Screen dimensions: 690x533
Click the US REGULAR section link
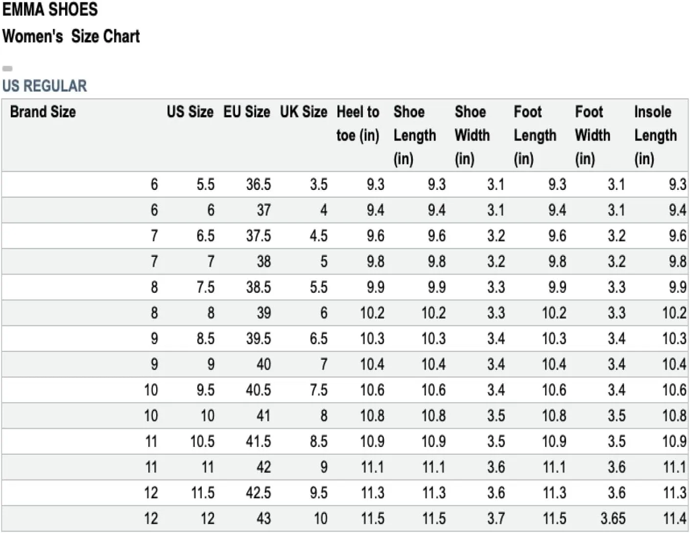coord(45,86)
